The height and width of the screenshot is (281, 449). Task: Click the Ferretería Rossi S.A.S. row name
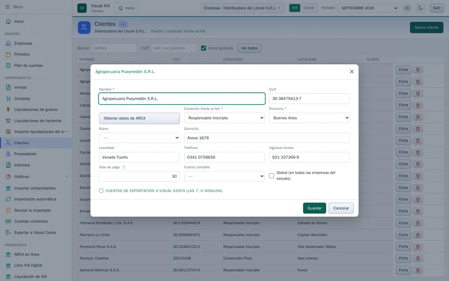click(x=98, y=247)
